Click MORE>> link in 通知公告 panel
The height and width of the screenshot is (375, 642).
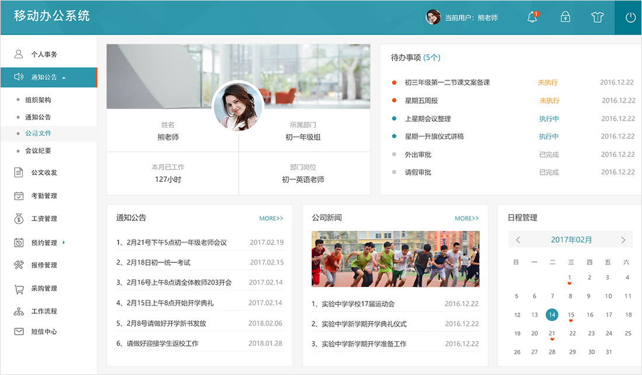point(271,219)
